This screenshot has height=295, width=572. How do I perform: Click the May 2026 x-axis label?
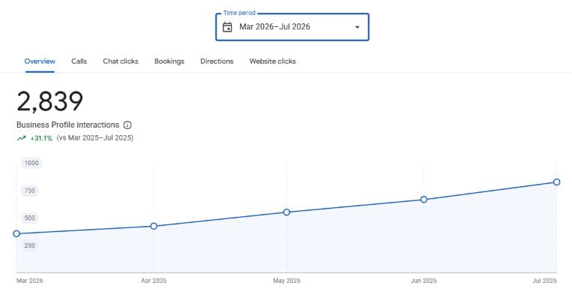[x=286, y=281]
